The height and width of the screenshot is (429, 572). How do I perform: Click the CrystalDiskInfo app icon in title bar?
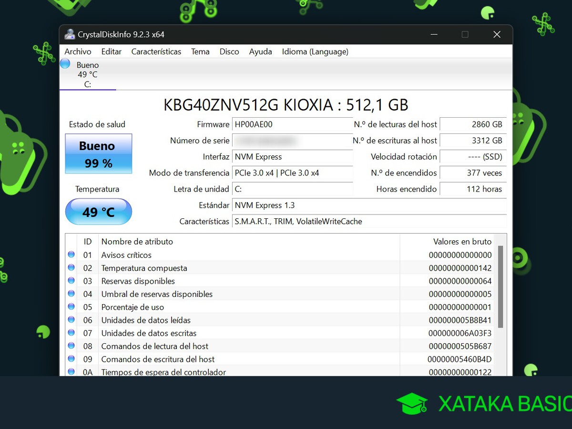70,34
